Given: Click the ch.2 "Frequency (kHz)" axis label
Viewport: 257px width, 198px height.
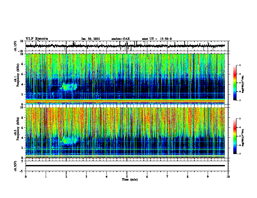Looking at the screenshot, I should [18, 129].
